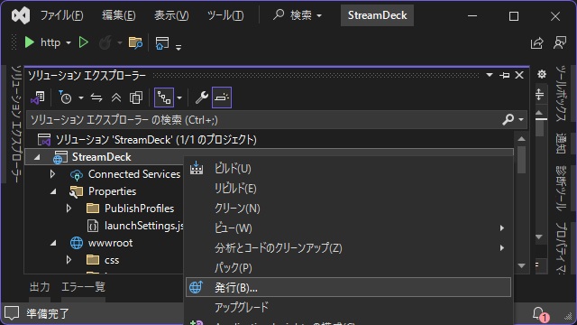Screen dimensions: 577x325
Task: Select アップグレード from the context menu
Action: click(x=348, y=307)
